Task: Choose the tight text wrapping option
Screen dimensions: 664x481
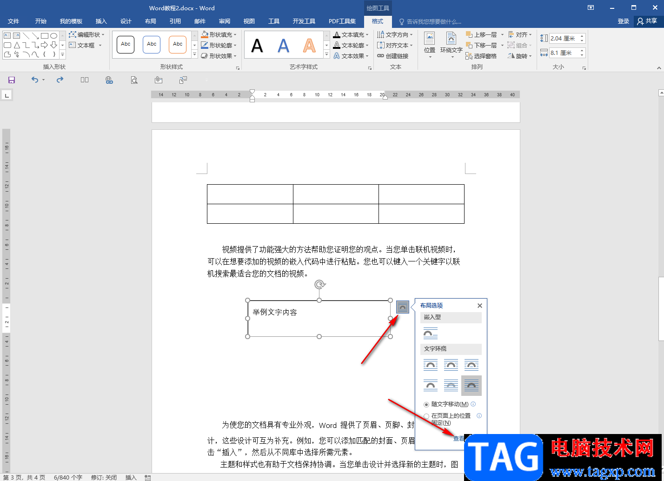Action: click(x=451, y=365)
